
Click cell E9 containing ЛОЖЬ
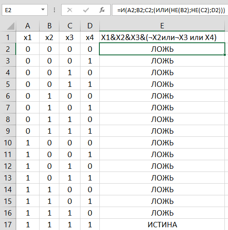point(162,131)
